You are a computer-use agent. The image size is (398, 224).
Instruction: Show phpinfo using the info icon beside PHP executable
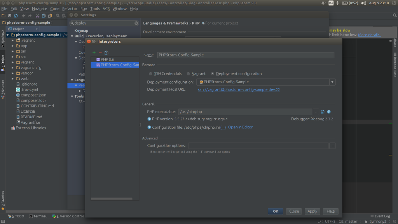click(x=329, y=112)
